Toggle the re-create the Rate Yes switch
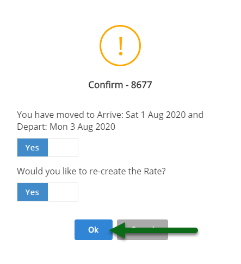 coord(48,192)
